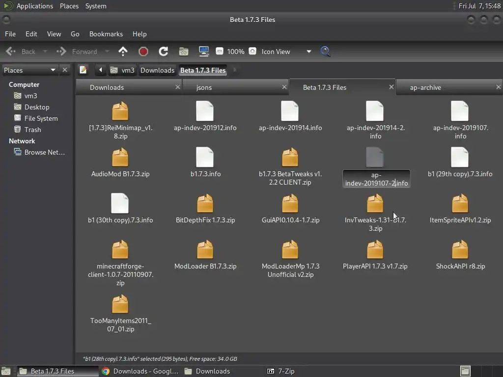Viewport: 503px width, 377px height.
Task: Zoom in with the plus icon
Action: [x=252, y=51]
